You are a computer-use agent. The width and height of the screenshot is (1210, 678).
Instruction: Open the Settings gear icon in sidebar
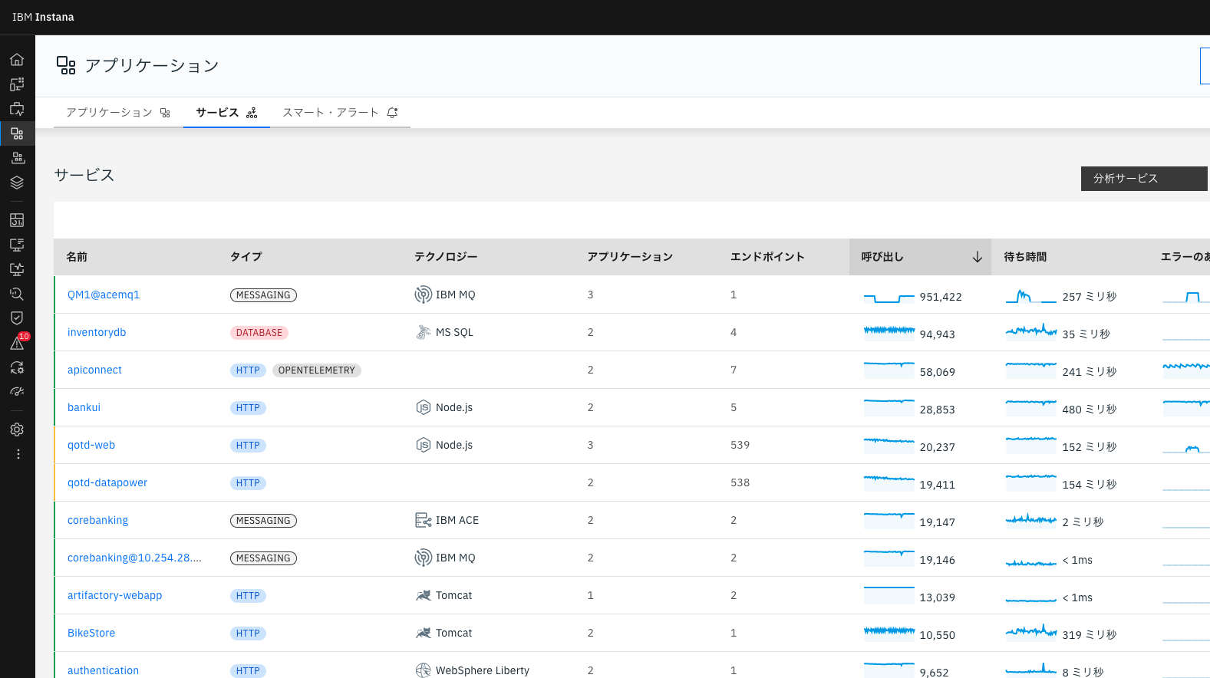tap(17, 430)
